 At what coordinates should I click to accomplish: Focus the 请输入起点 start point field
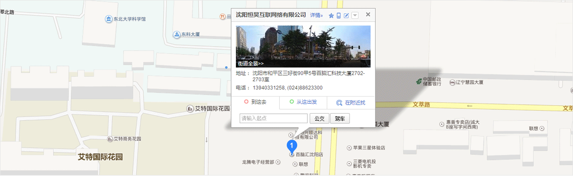[x=274, y=118]
